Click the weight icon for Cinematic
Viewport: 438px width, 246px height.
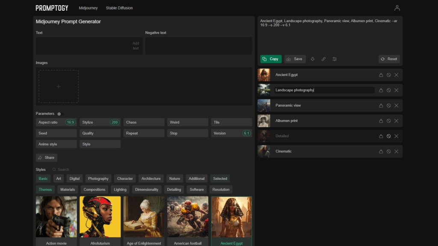381,152
